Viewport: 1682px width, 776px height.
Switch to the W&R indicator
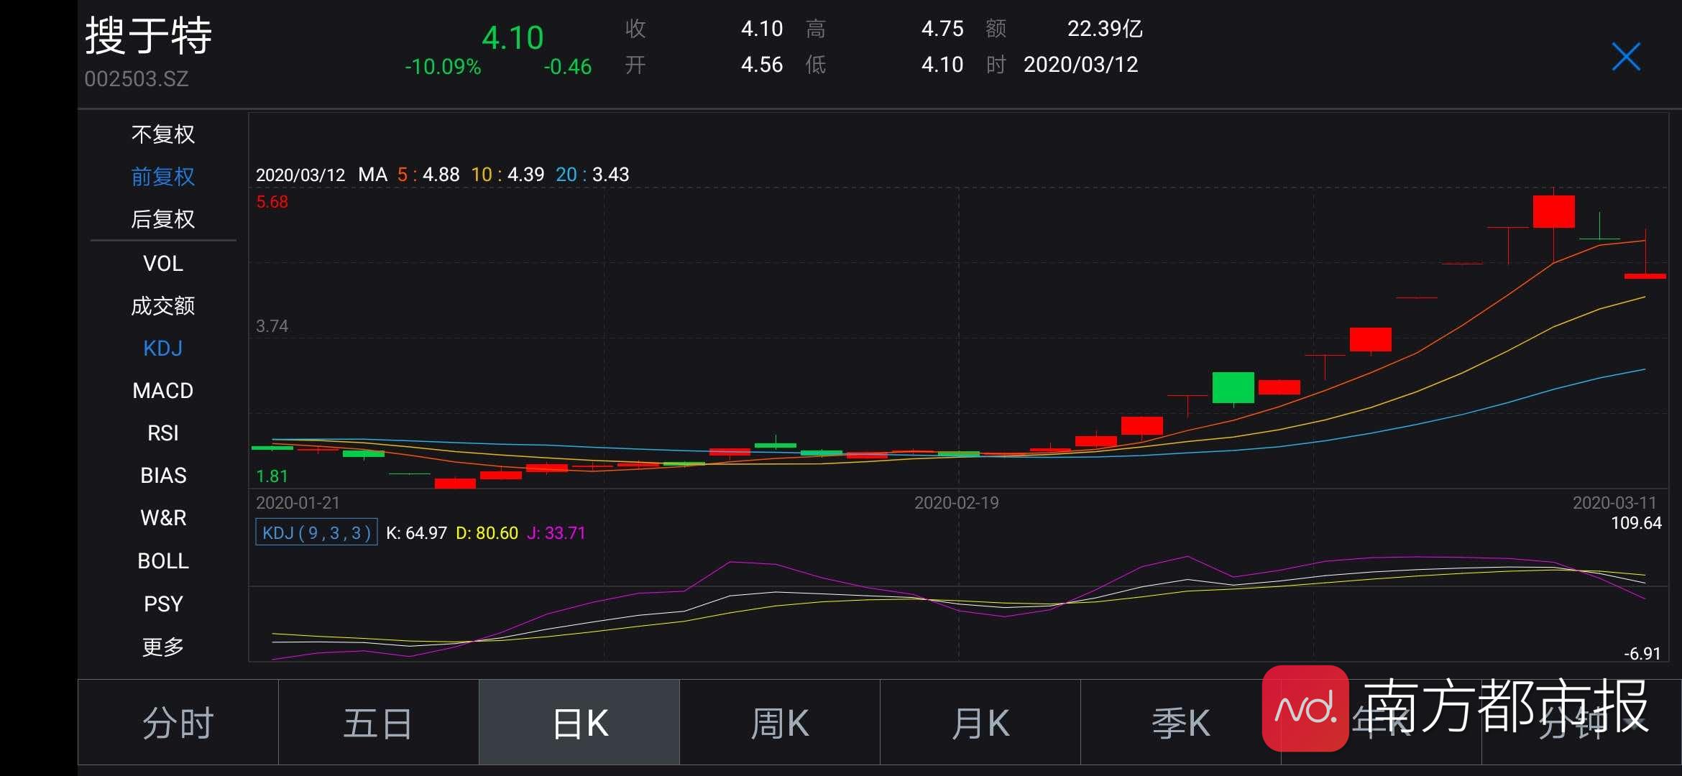pos(163,518)
